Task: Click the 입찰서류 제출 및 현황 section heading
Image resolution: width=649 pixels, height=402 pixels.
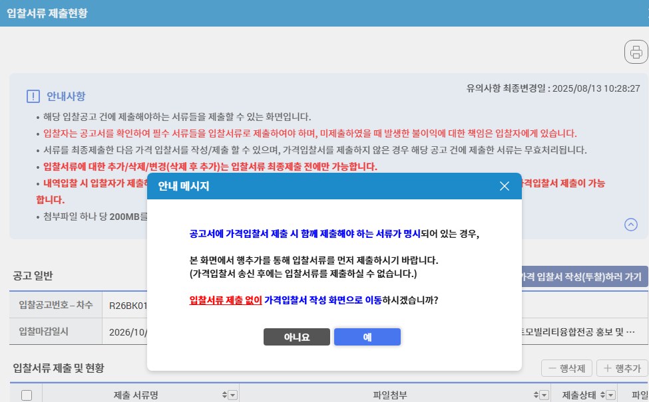Action: click(x=59, y=367)
